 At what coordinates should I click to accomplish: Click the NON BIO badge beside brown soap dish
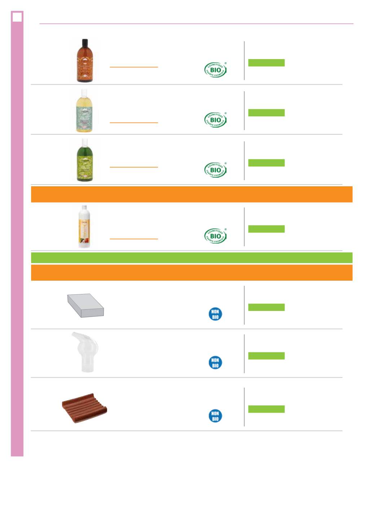tap(215, 416)
